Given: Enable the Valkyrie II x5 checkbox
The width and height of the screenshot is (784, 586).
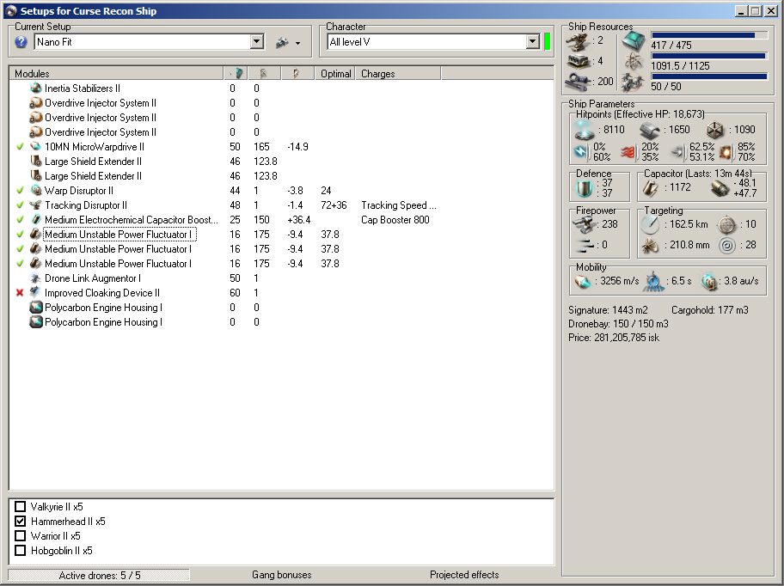Looking at the screenshot, I should [x=20, y=507].
